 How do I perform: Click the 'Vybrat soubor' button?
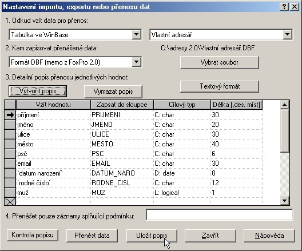[x=220, y=62]
